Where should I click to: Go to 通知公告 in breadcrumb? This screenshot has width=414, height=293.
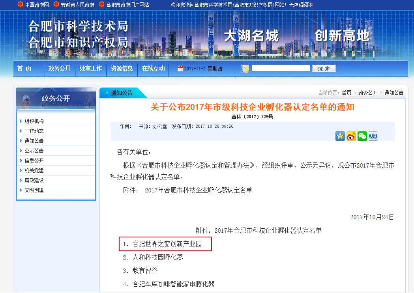click(x=393, y=93)
